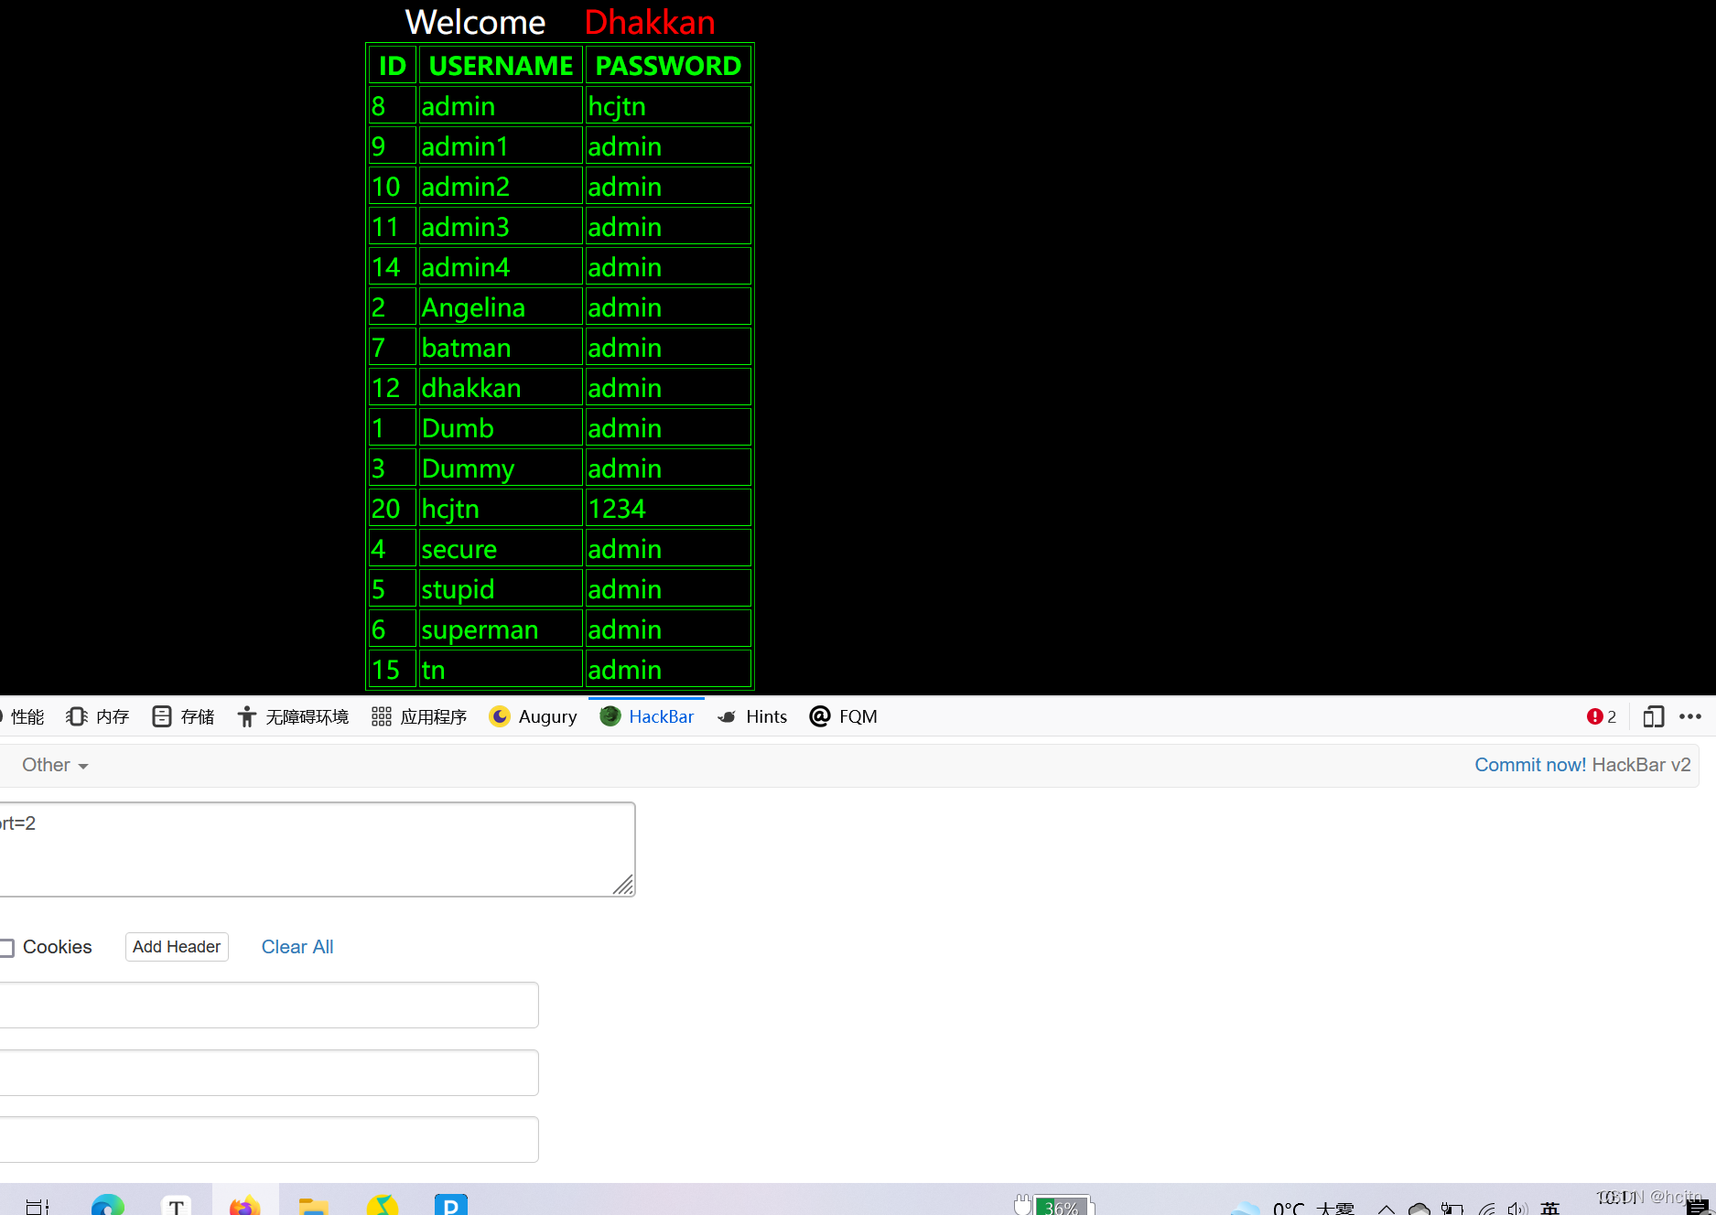Click the username cell 'admin2'
The image size is (1716, 1215).
[501, 187]
